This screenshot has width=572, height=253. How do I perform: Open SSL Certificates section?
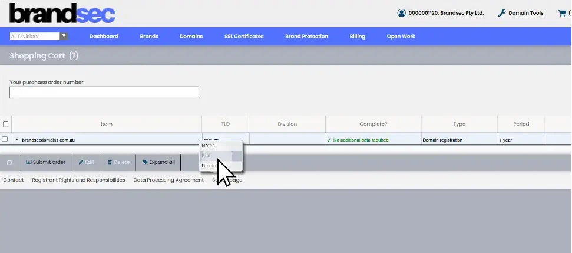pos(244,36)
